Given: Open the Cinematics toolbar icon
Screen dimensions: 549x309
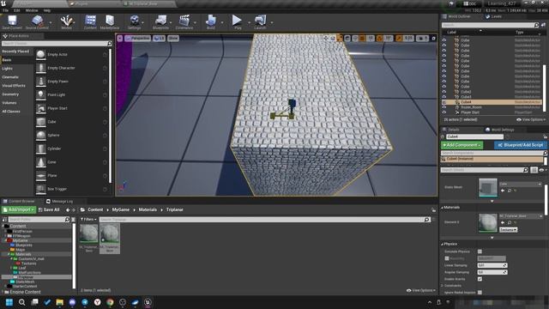Looking at the screenshot, I should coord(184,22).
